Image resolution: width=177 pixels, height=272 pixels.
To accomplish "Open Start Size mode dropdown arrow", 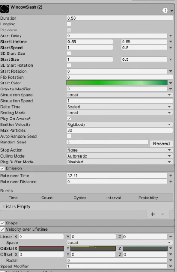I will point(171,59).
